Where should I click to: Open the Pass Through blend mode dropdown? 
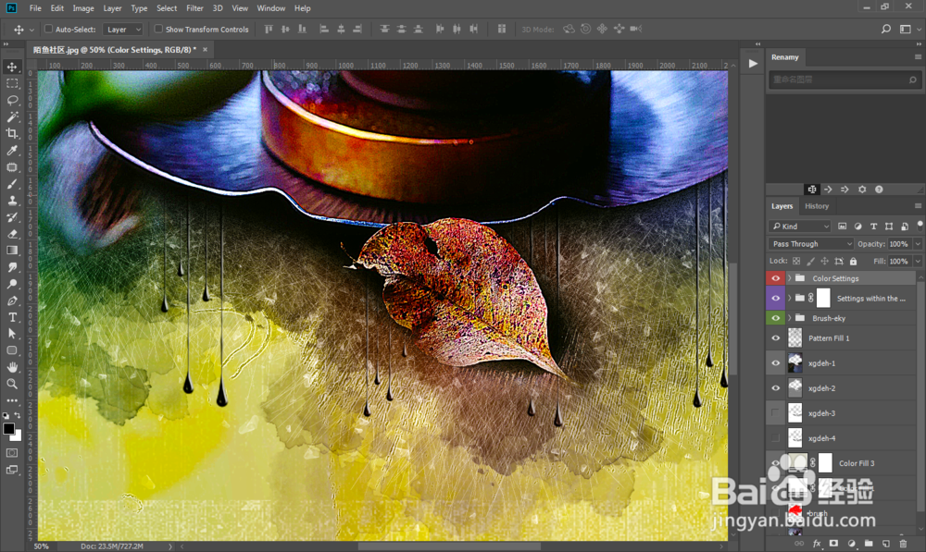[811, 244]
